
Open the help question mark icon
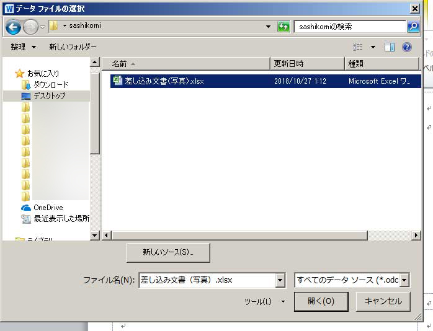click(x=407, y=47)
